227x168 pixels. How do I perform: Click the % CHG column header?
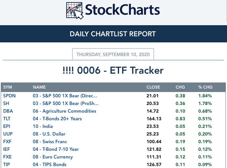tap(205, 87)
